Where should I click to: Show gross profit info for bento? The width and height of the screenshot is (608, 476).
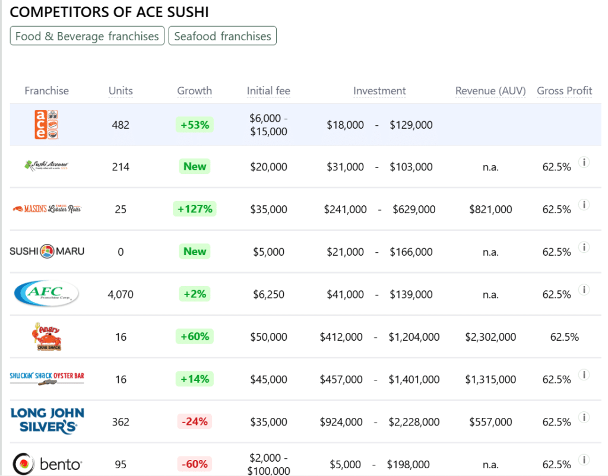tap(584, 460)
